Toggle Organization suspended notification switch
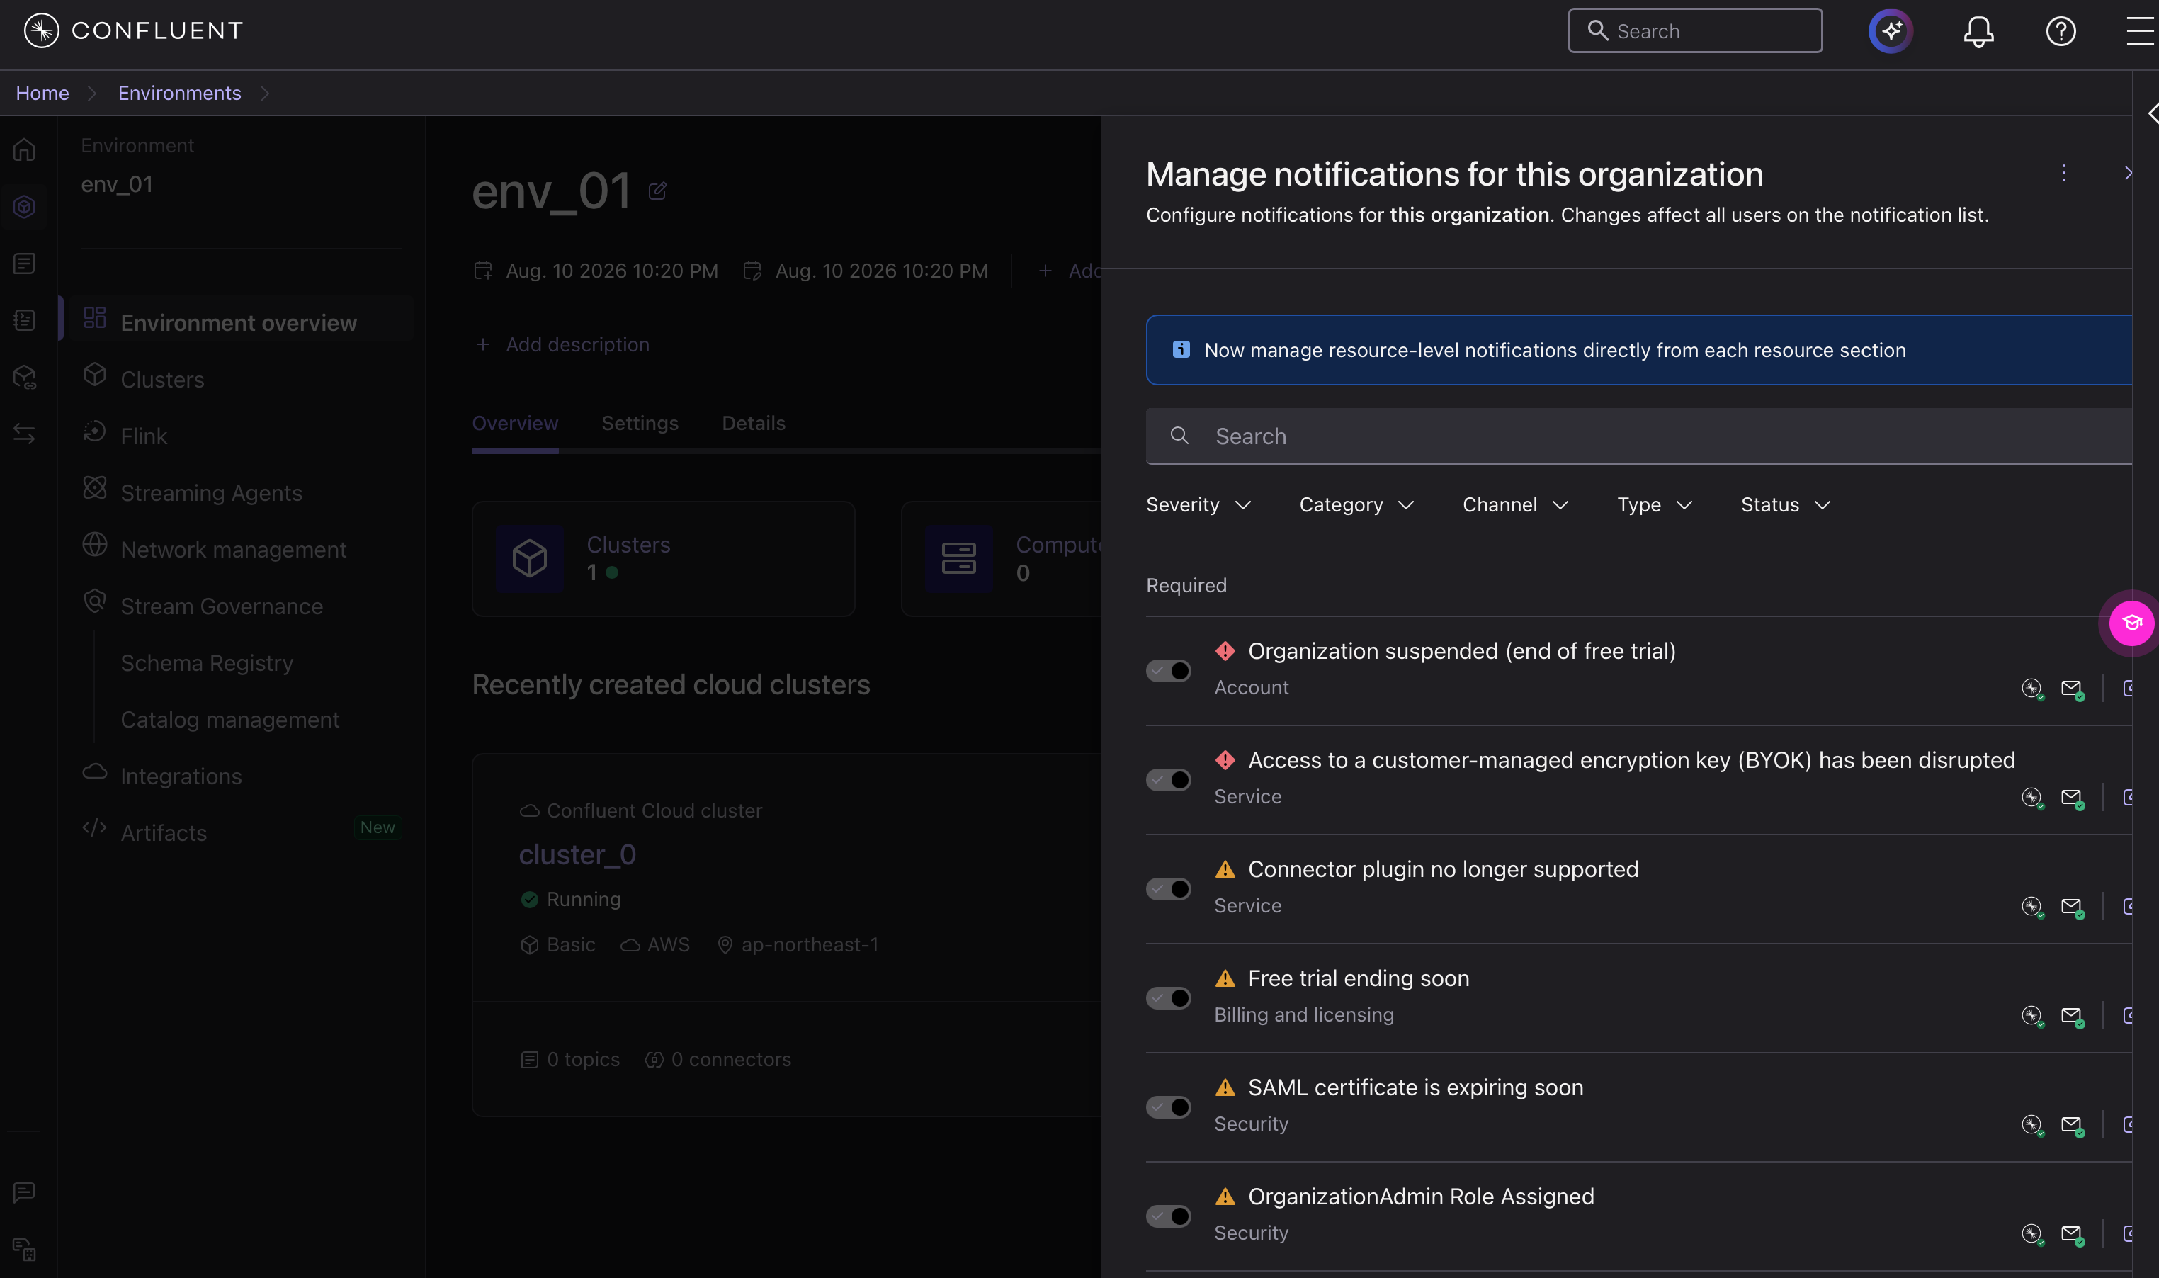This screenshot has width=2159, height=1278. click(1168, 670)
